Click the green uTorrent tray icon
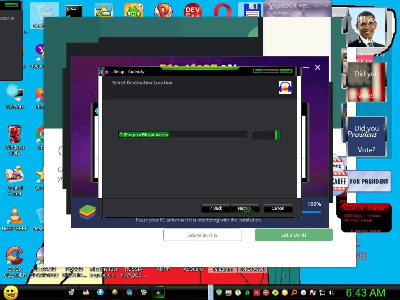The image size is (400, 300). tap(238, 293)
